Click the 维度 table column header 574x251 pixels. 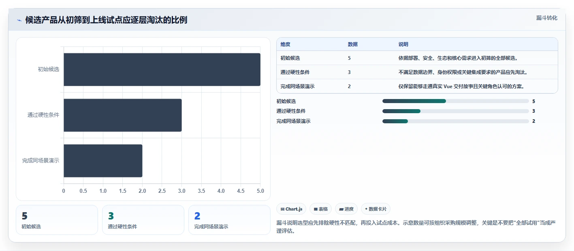point(286,44)
